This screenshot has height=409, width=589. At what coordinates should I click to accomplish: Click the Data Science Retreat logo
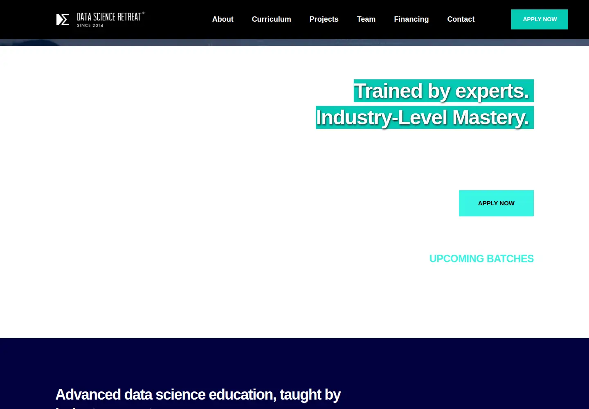point(100,19)
